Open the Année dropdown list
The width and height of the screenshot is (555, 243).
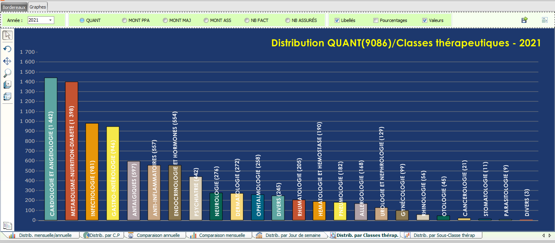(51, 20)
